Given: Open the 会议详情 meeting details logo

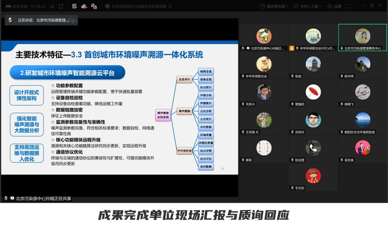Looking at the screenshot, I should point(8,6).
